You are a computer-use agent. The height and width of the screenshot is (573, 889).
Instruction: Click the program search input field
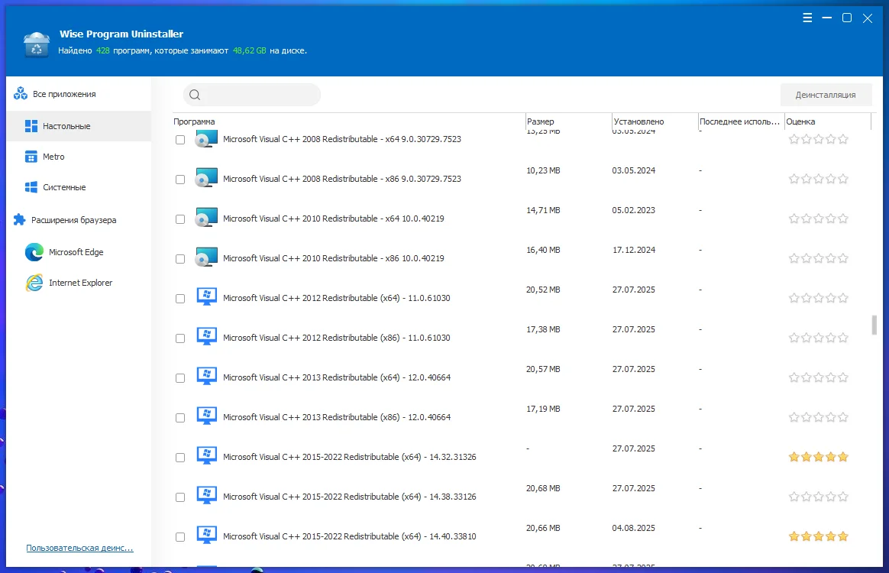coord(260,95)
